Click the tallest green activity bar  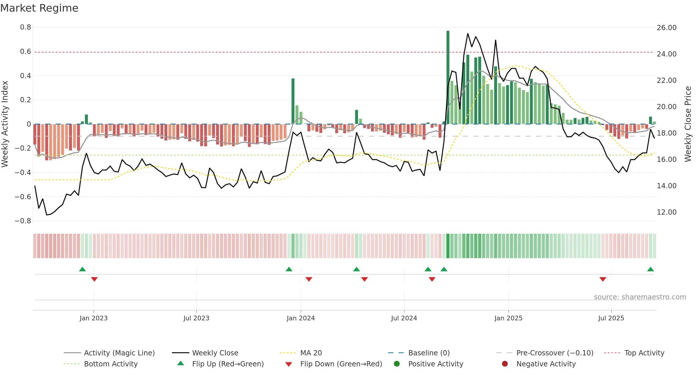[x=448, y=77]
